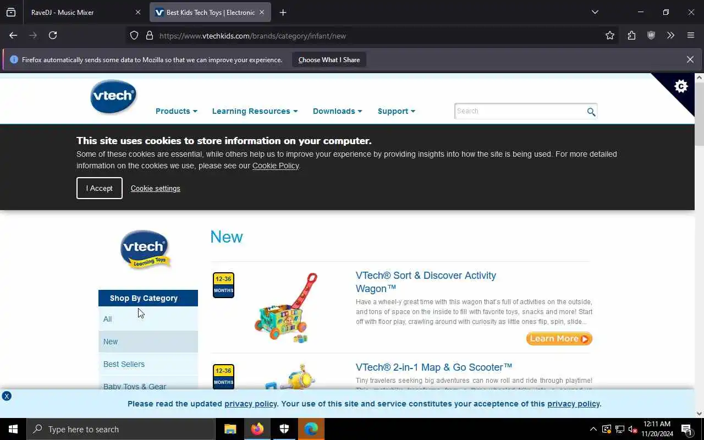Expand the Downloads menu

(337, 111)
